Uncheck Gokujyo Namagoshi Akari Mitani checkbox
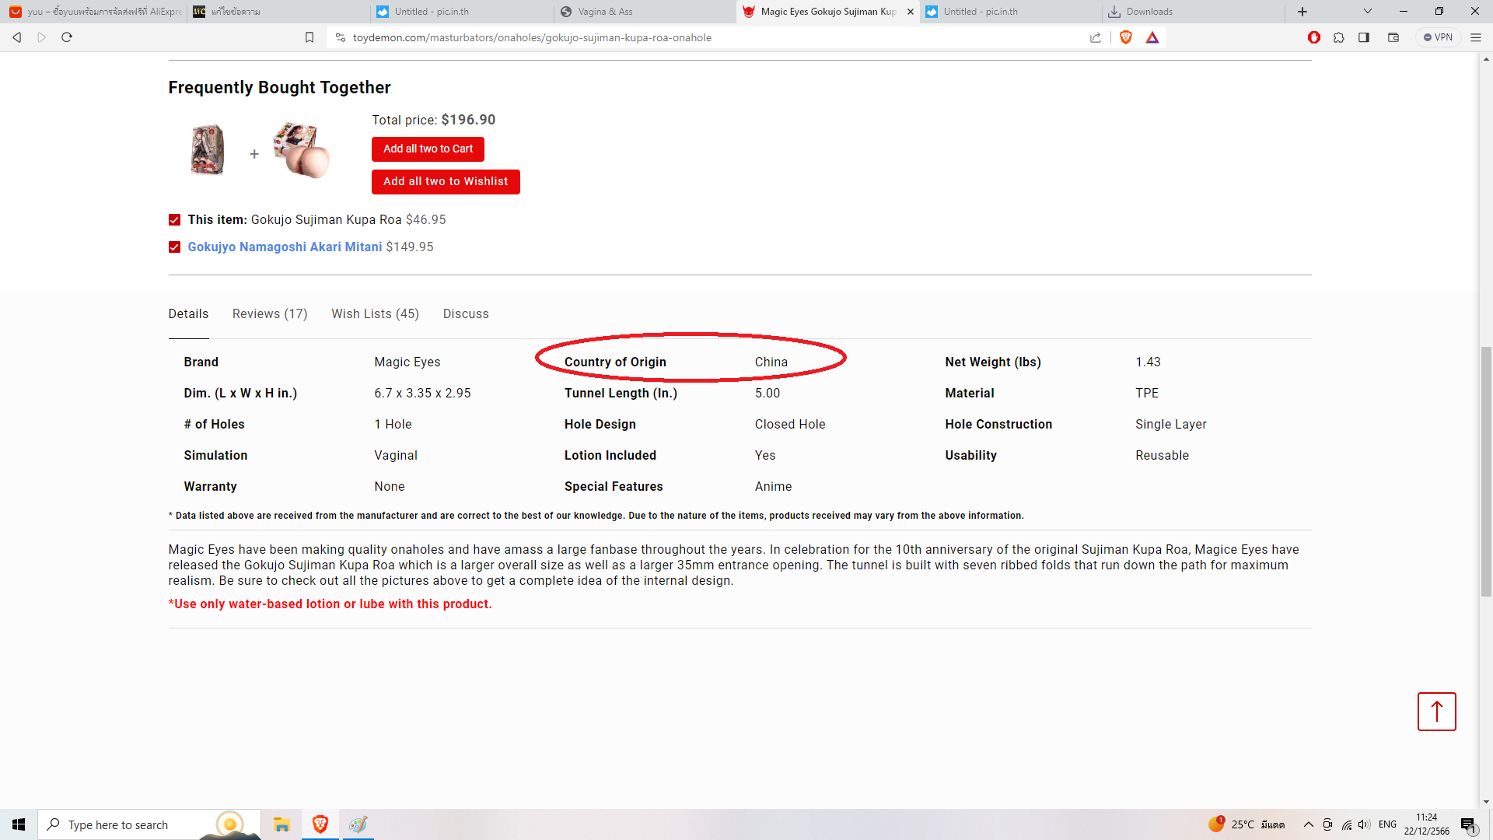 pyautogui.click(x=174, y=247)
